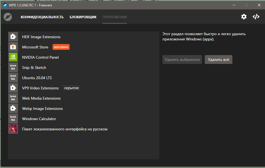The image size is (265, 168).
Task: Click the VP9 Video Extensions icon
Action: [x=13, y=88]
